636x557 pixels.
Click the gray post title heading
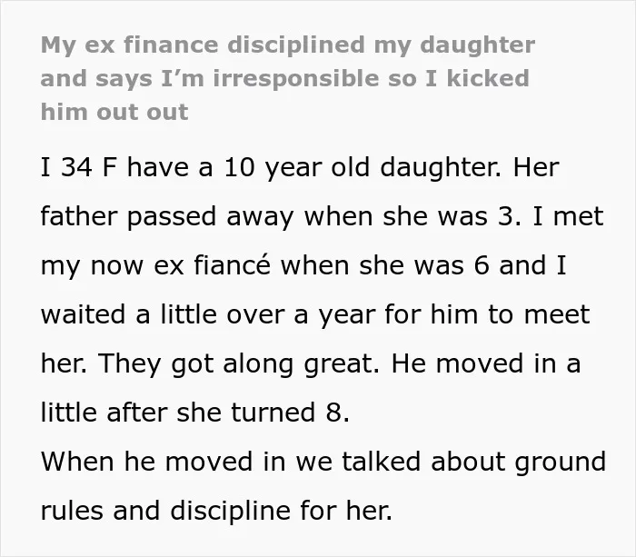tap(288, 78)
